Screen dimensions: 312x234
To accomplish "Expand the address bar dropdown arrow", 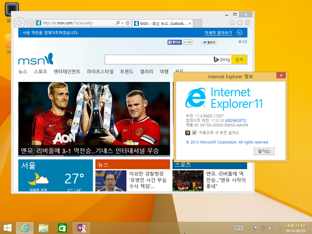I will click(x=122, y=23).
